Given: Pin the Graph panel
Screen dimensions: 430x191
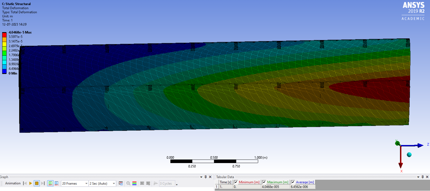Looking at the screenshot, I should click(x=206, y=177).
